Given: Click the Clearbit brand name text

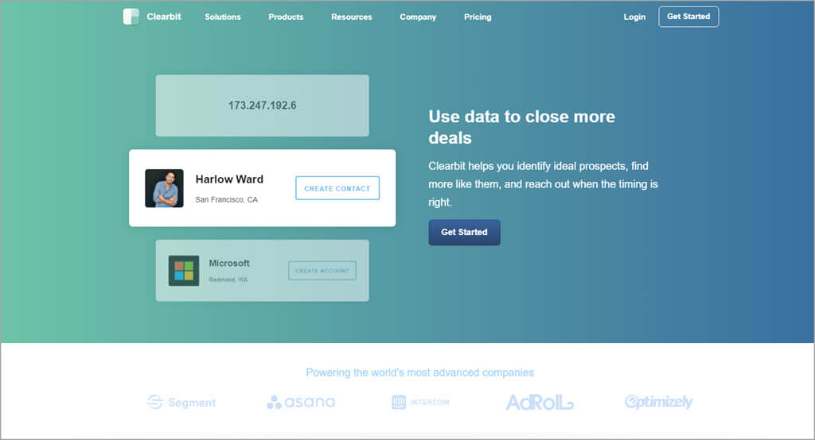Looking at the screenshot, I should [164, 17].
